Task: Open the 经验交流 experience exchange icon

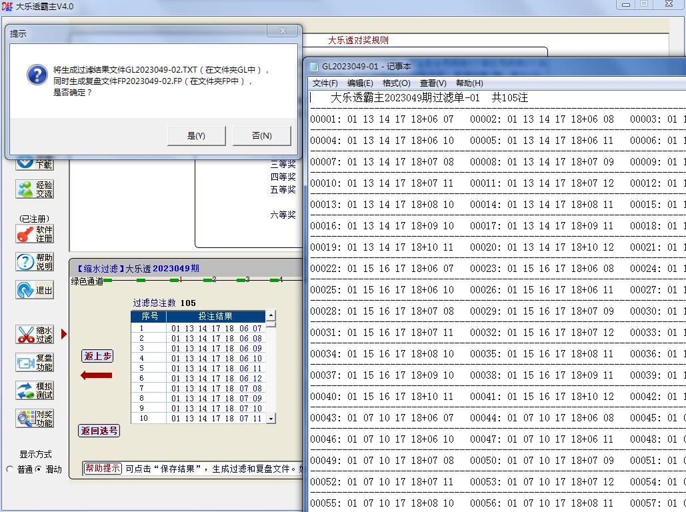Action: [x=35, y=189]
